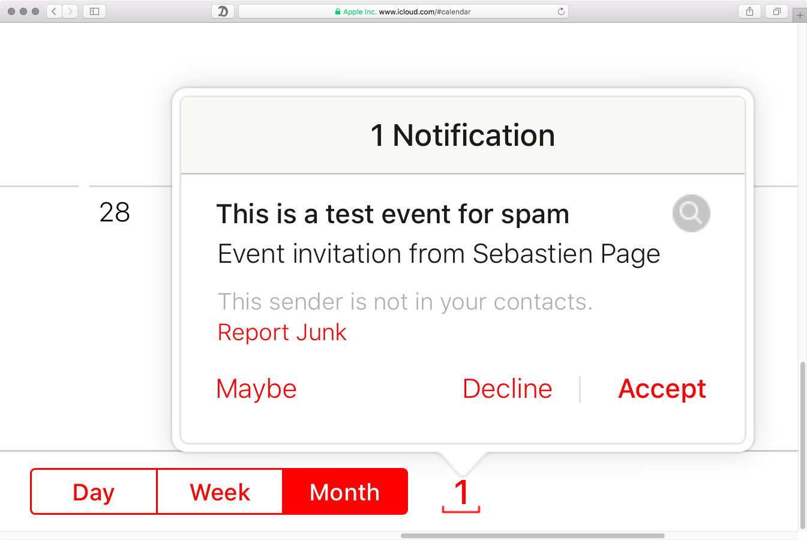Click the pinned tab site icon
Screen dimensions: 807x540
(x=223, y=11)
